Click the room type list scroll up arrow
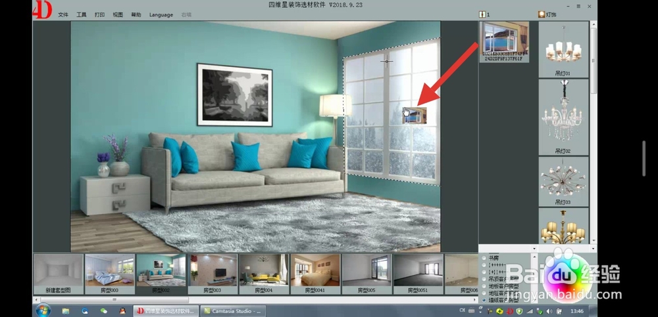Viewport: 658px width, 317px height. [x=534, y=255]
